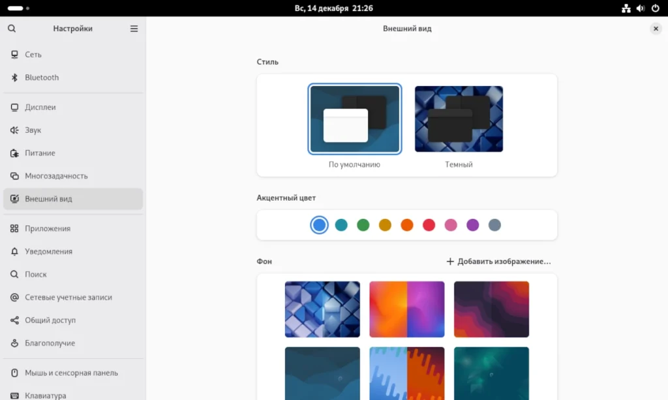The image size is (668, 400).
Task: Open the Bluetooth settings page
Action: point(73,78)
